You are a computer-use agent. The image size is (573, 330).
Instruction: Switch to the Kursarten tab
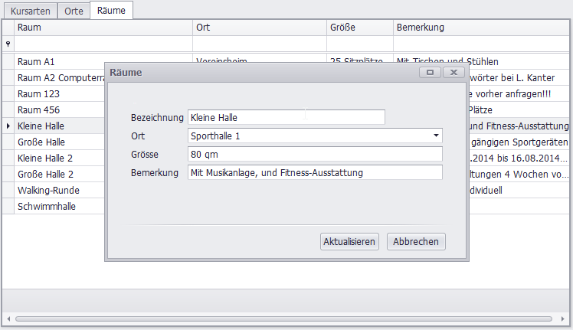[x=29, y=10]
